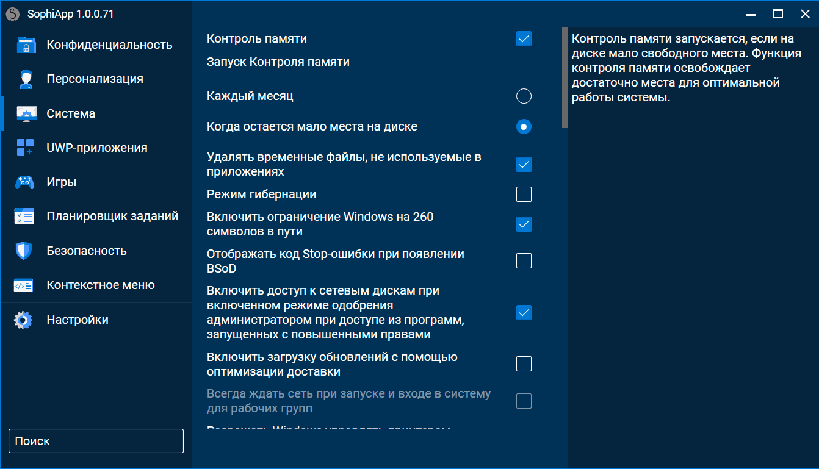Open the Планировщик заданий checklist icon

click(25, 217)
